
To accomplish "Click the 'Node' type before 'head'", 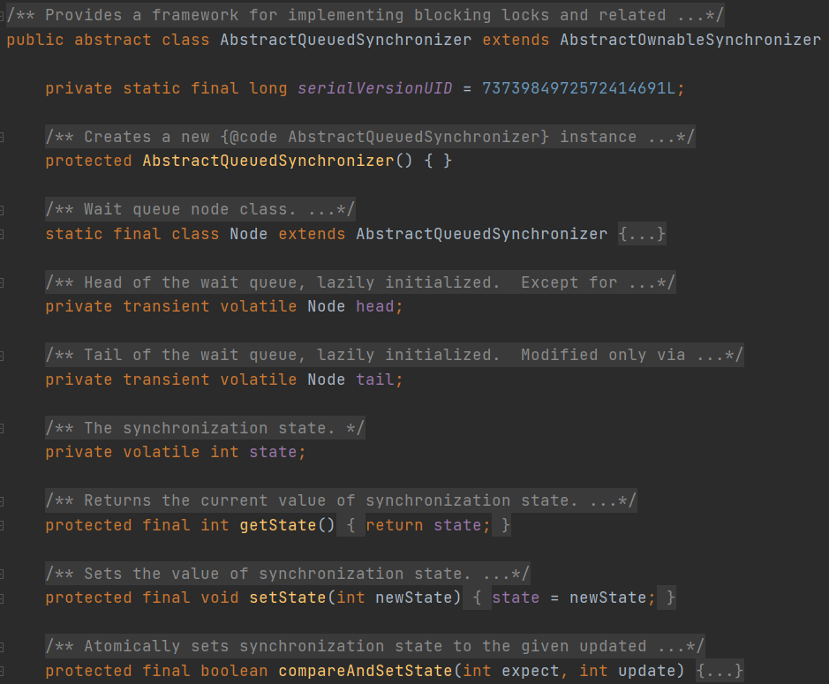I will point(326,306).
